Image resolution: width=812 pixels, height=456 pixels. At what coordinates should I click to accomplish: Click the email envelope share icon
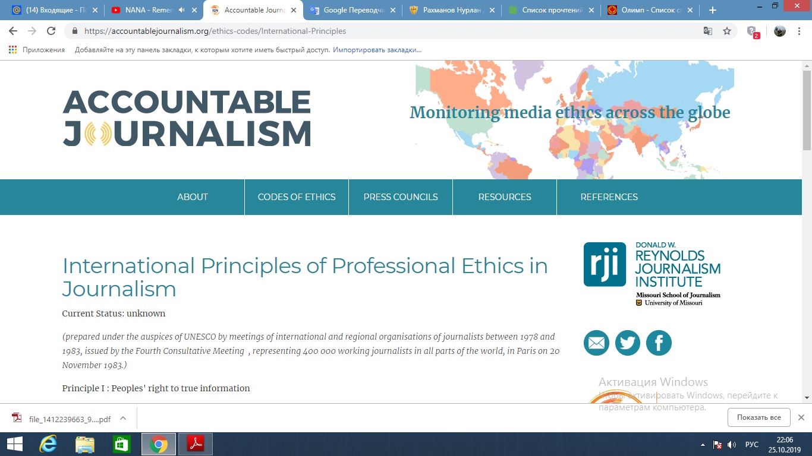[x=596, y=343]
